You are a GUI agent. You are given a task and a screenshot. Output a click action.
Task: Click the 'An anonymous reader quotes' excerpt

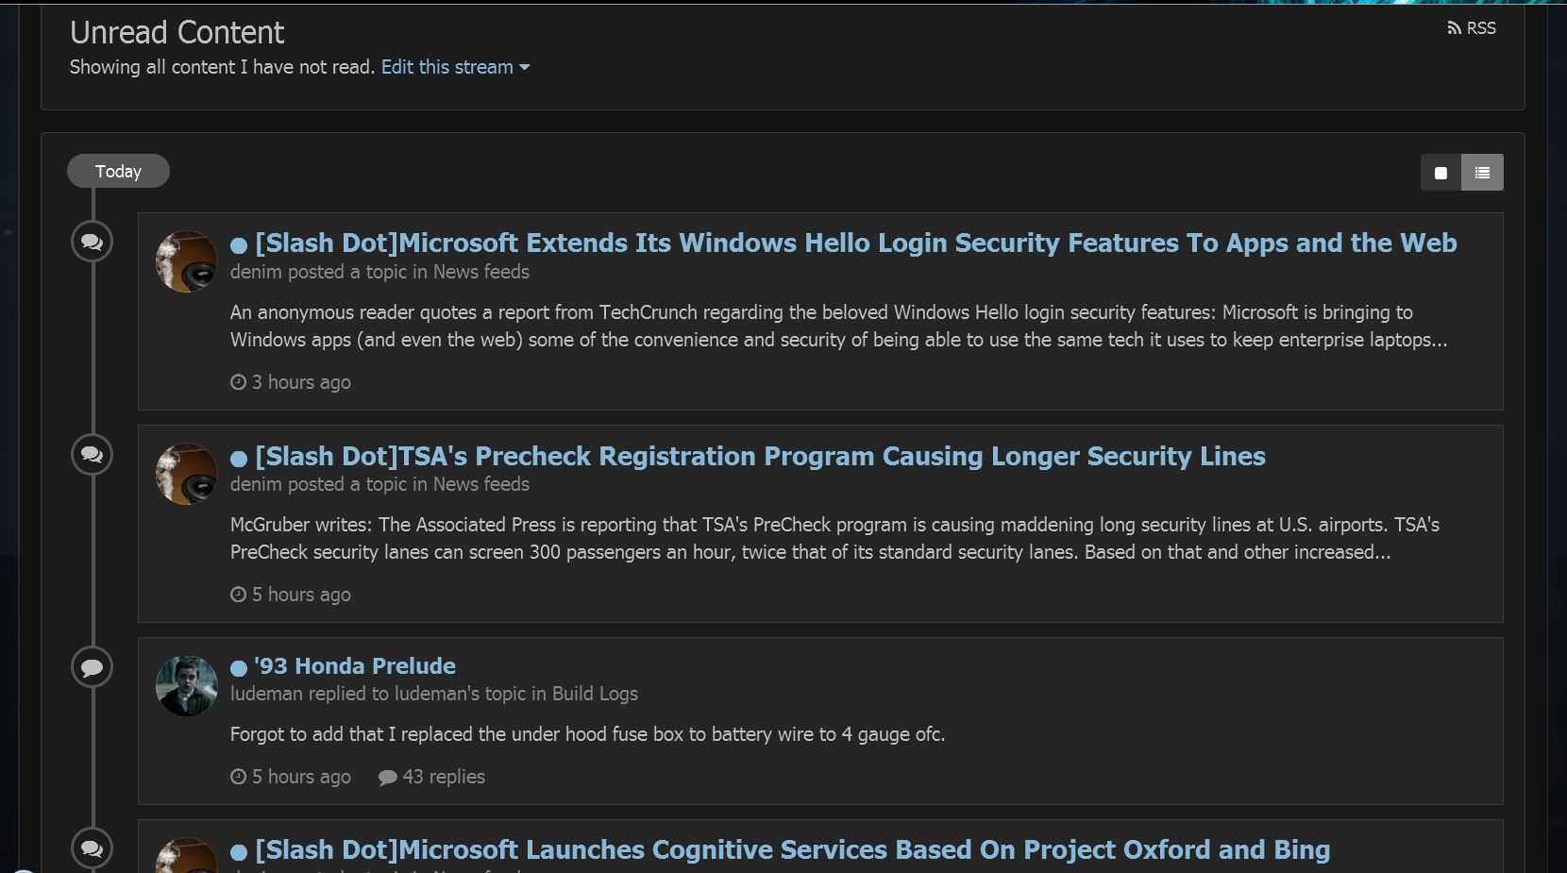click(838, 326)
